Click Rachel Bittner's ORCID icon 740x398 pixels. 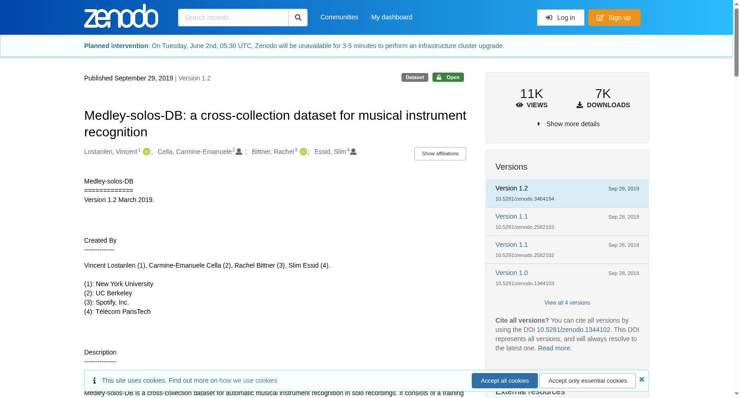pyautogui.click(x=303, y=152)
